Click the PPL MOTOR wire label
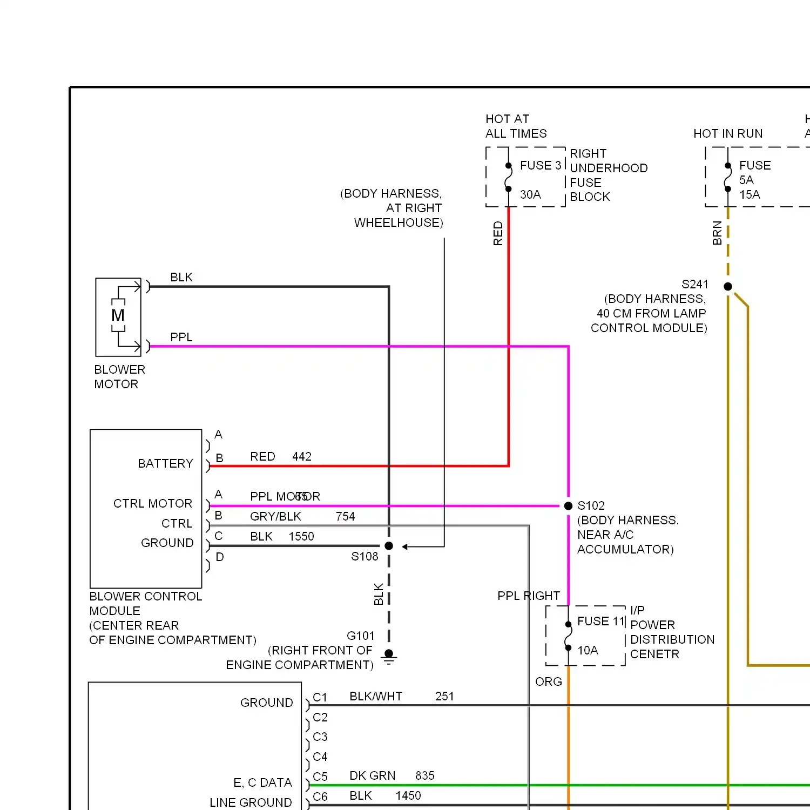The height and width of the screenshot is (810, 810). [285, 497]
